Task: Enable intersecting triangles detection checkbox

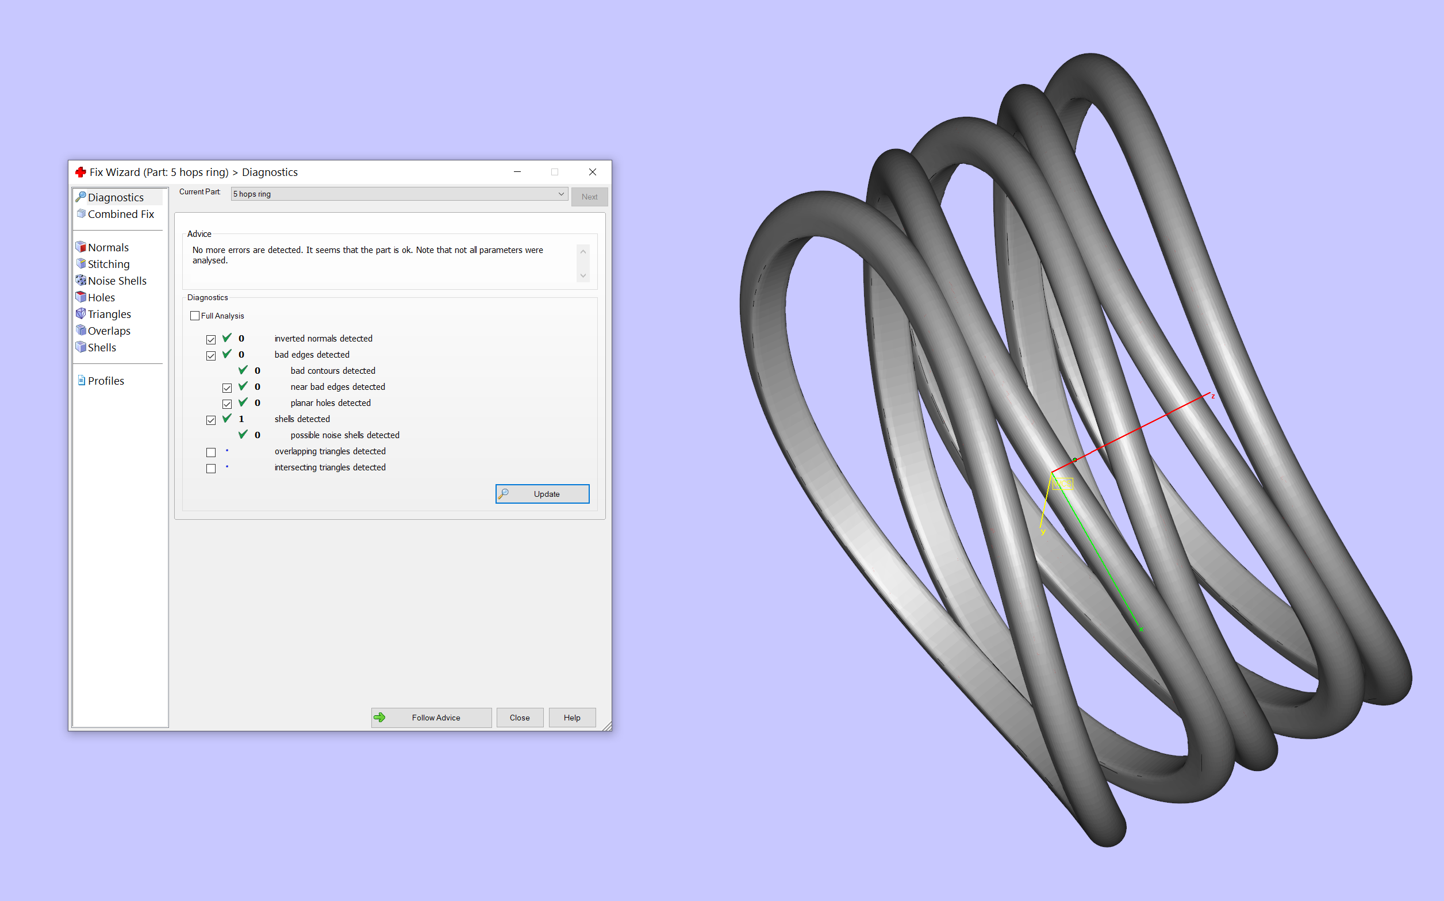Action: 211,469
